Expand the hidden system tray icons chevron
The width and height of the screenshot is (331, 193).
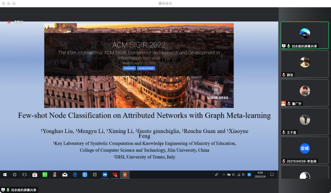coord(224,175)
